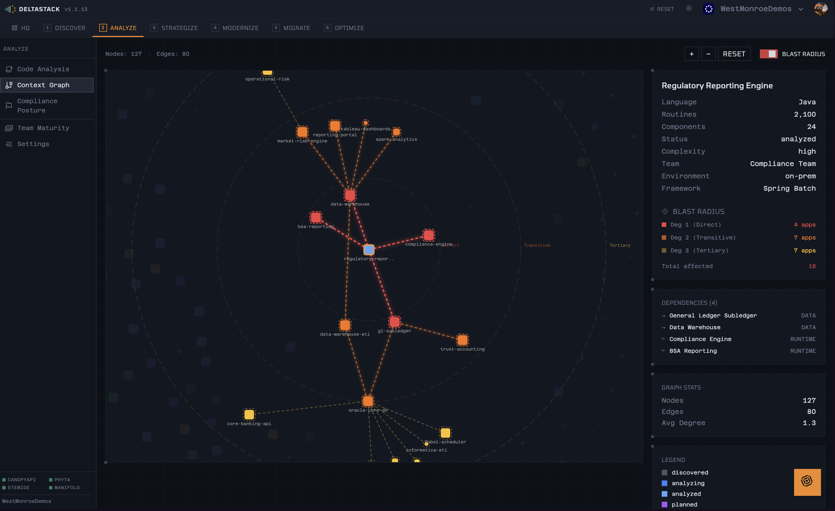Toggle the theme with the sun icon

(x=689, y=8)
